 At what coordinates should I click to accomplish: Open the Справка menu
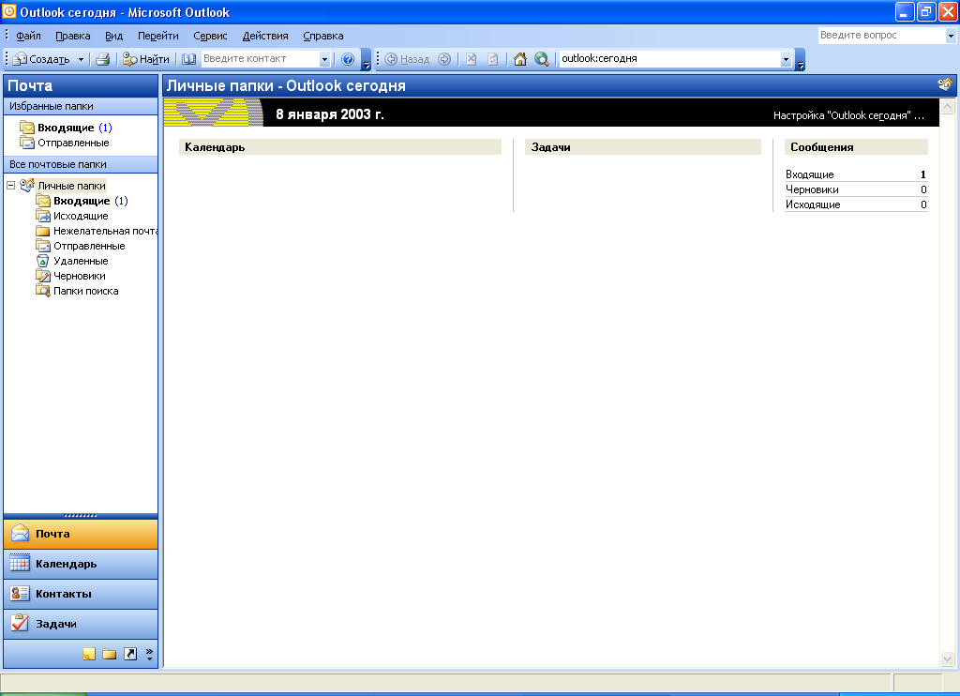tap(323, 36)
